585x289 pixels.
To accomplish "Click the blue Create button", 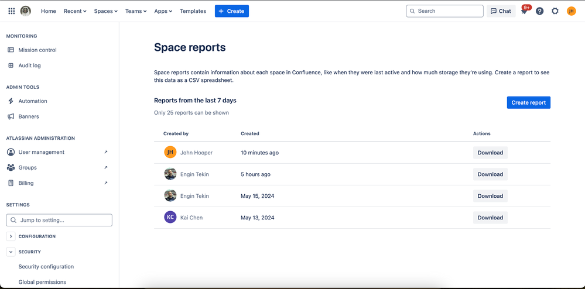I will click(x=232, y=11).
